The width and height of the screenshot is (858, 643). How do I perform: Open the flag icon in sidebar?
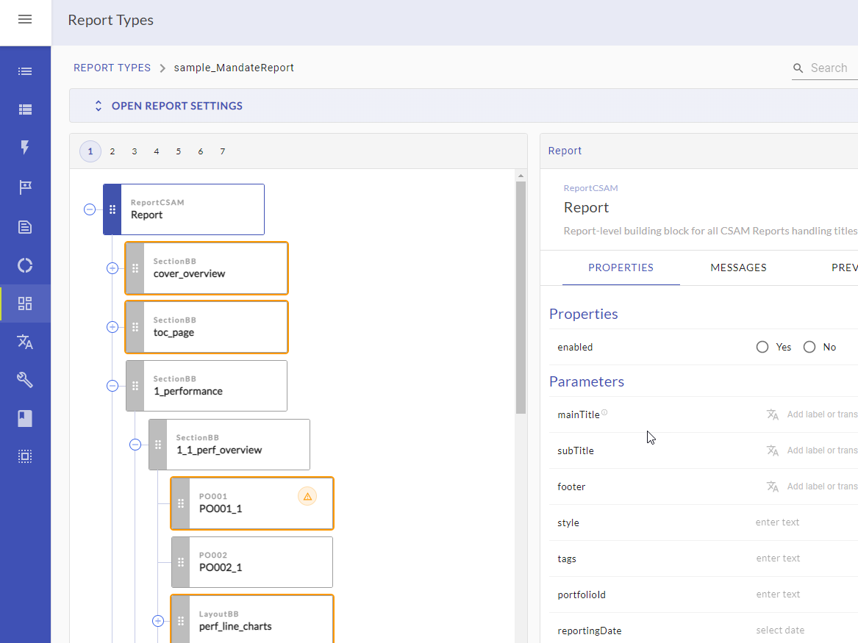tap(25, 187)
